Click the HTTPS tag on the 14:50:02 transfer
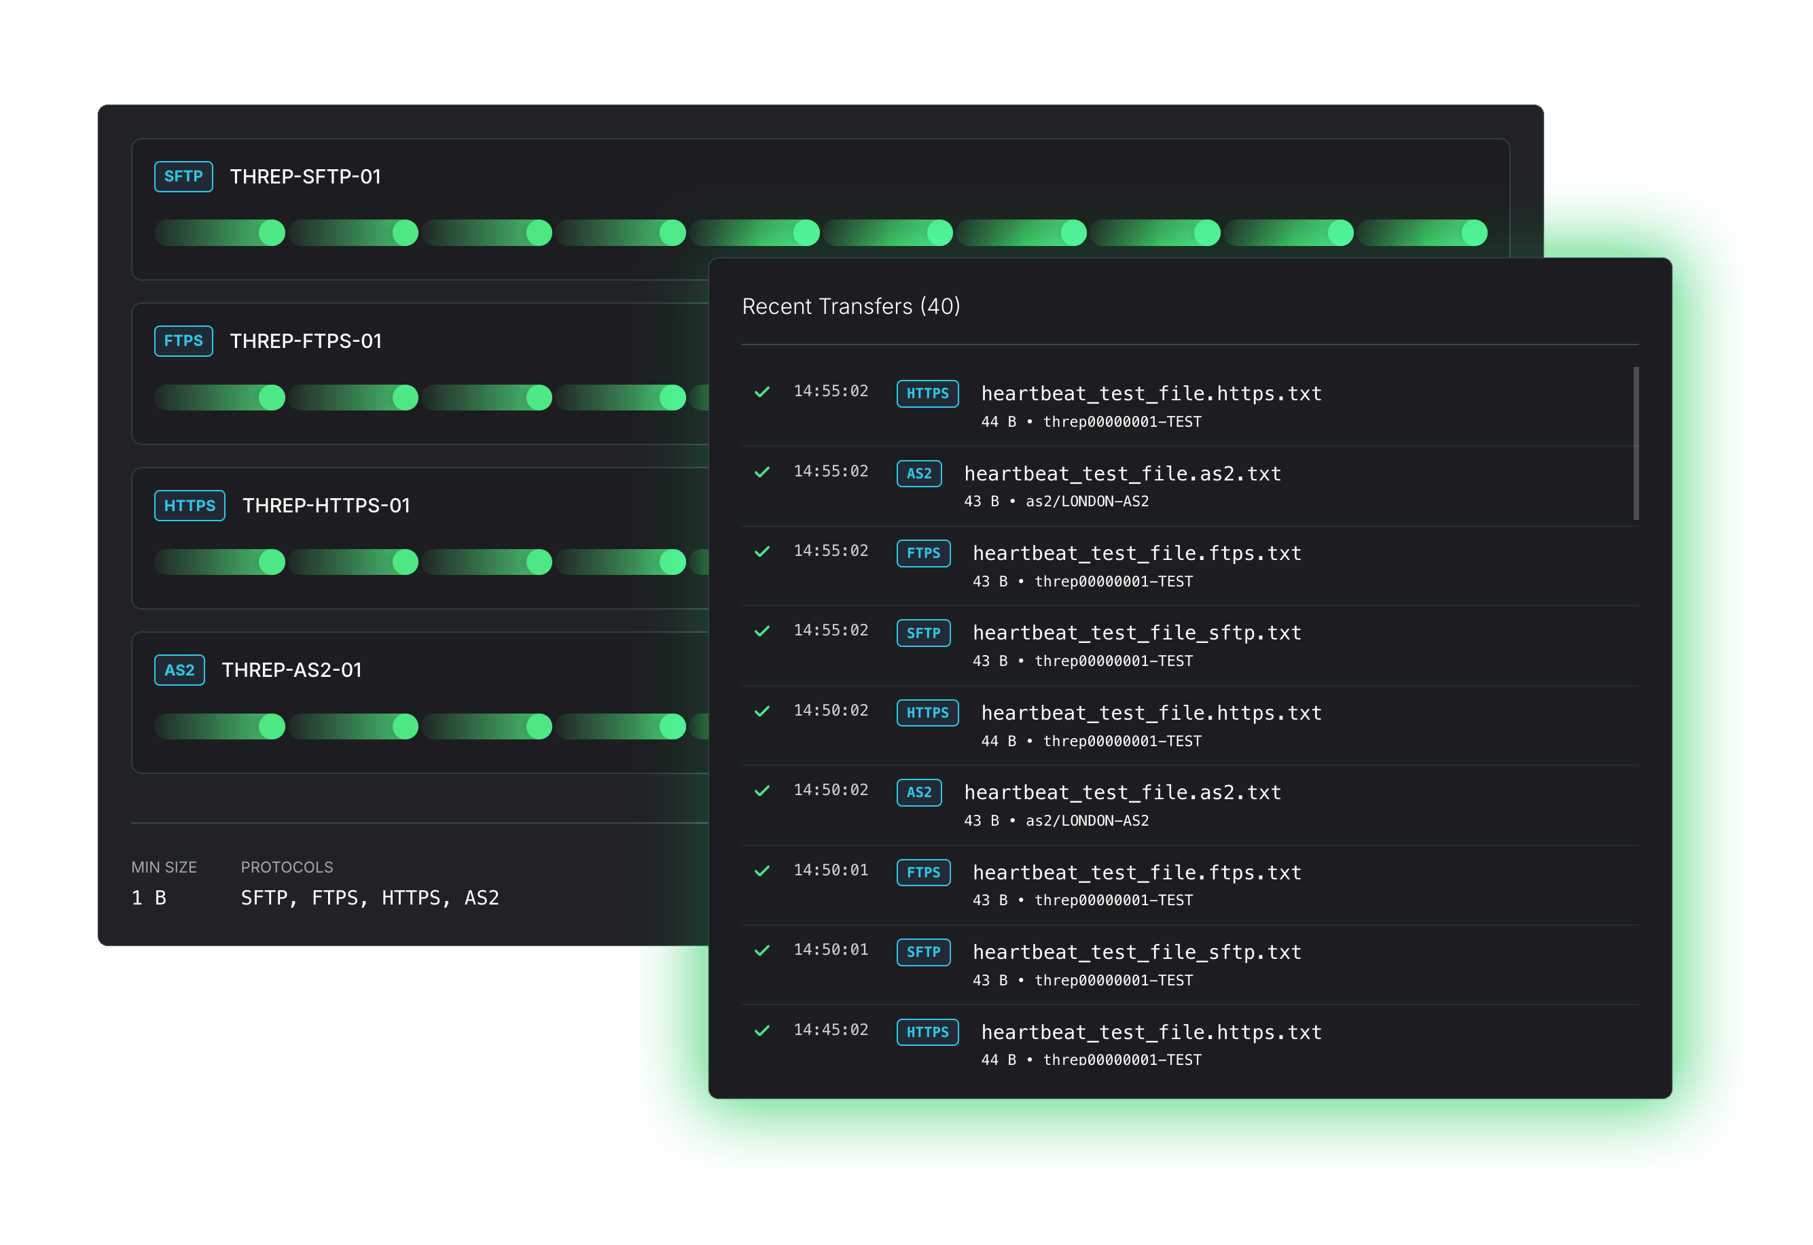This screenshot has height=1245, width=1813. tap(928, 713)
